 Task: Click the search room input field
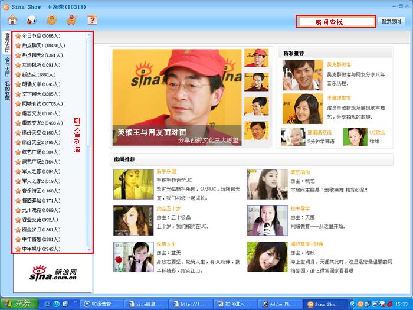[336, 22]
